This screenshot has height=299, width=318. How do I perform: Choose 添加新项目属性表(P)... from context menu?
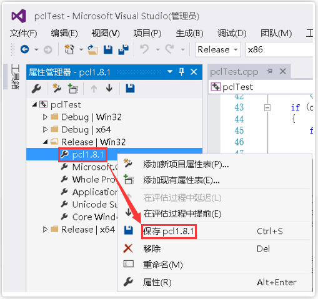point(215,164)
